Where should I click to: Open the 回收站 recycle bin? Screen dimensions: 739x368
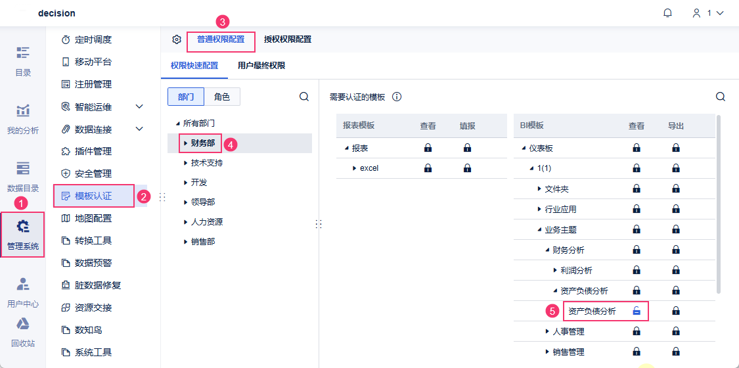(x=23, y=331)
